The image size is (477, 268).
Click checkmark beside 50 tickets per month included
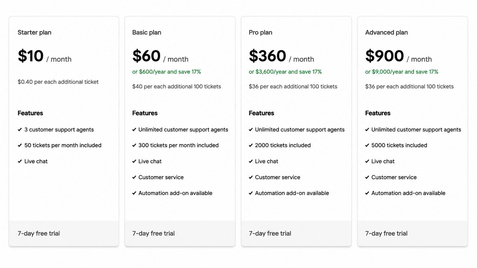pos(20,145)
